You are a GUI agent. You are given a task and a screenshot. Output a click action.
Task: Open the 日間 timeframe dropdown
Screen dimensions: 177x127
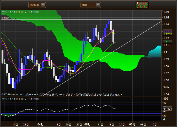pyautogui.click(x=91, y=5)
